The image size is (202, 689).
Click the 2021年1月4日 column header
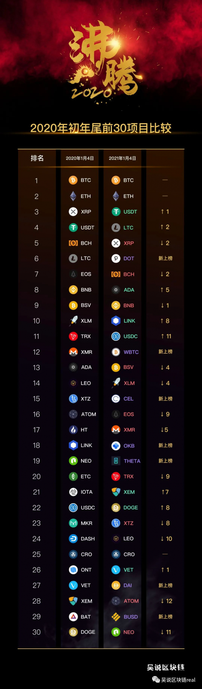pos(122,158)
